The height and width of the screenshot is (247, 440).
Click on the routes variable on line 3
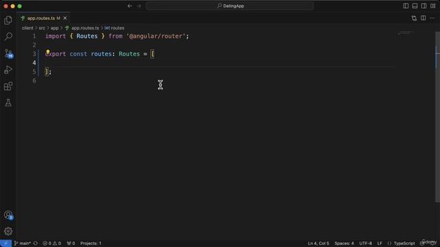[x=101, y=54]
